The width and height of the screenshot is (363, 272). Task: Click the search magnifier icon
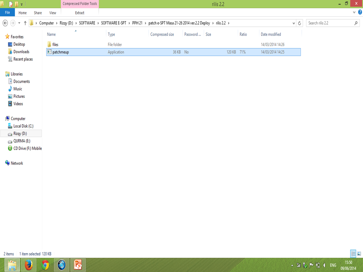[x=356, y=23]
